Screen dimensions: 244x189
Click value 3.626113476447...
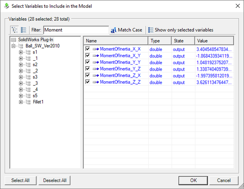[x=214, y=82]
